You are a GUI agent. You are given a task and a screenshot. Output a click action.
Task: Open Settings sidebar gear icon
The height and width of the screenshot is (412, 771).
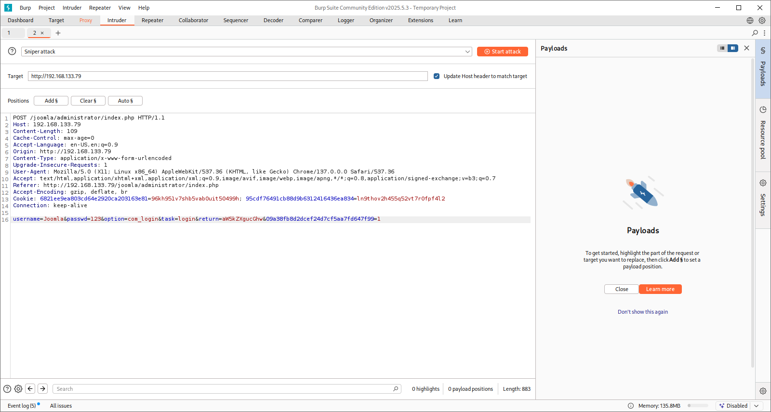[763, 183]
